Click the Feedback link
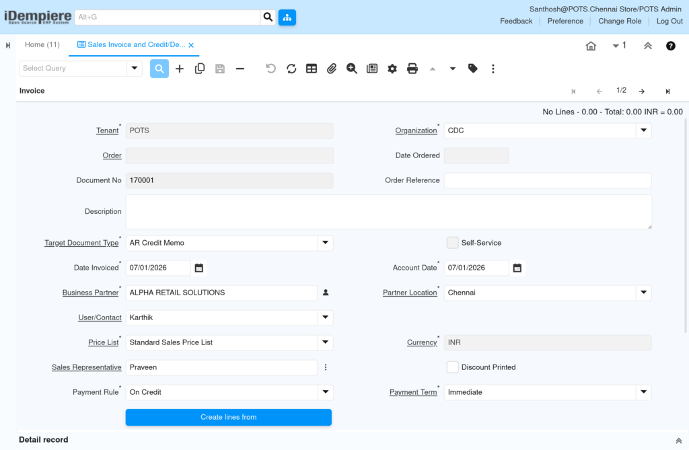Viewport: 689px width, 450px height. (x=516, y=21)
